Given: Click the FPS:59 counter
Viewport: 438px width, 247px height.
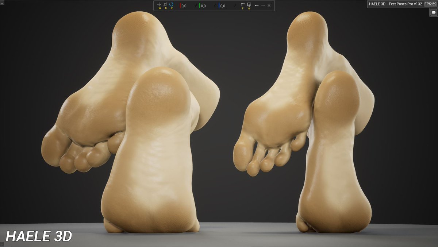Looking at the screenshot, I should coord(430,4).
